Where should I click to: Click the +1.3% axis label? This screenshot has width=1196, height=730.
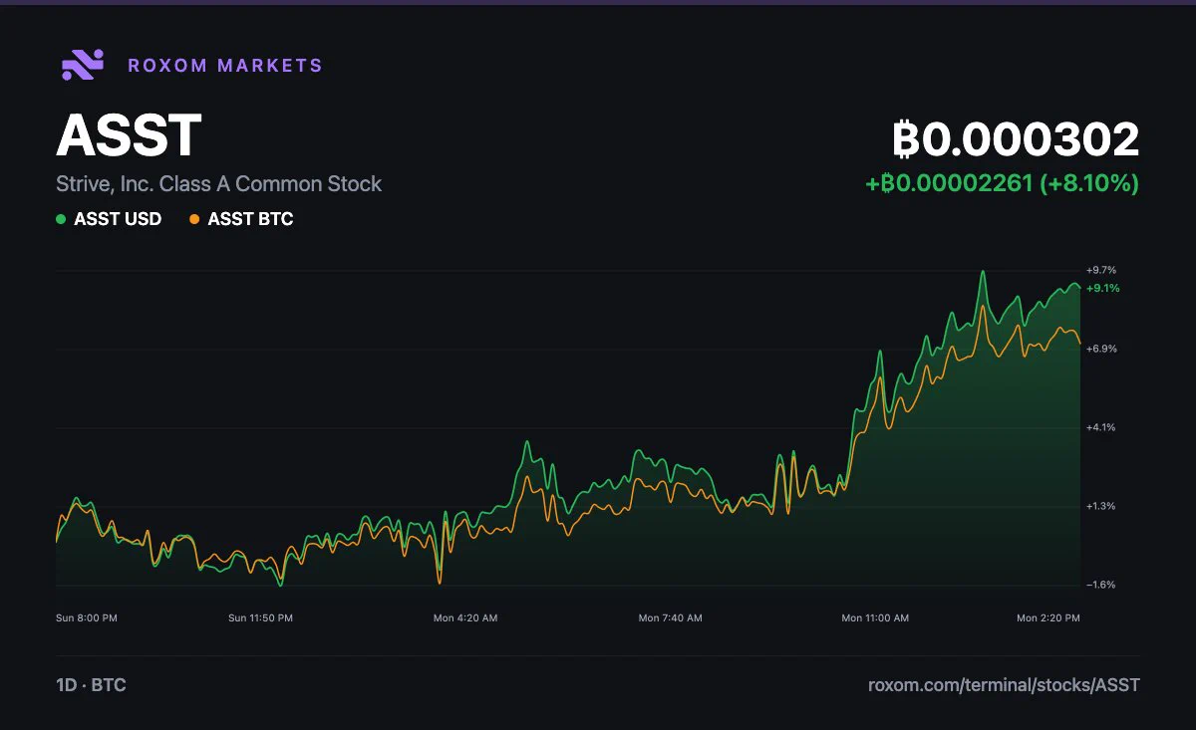click(1101, 506)
